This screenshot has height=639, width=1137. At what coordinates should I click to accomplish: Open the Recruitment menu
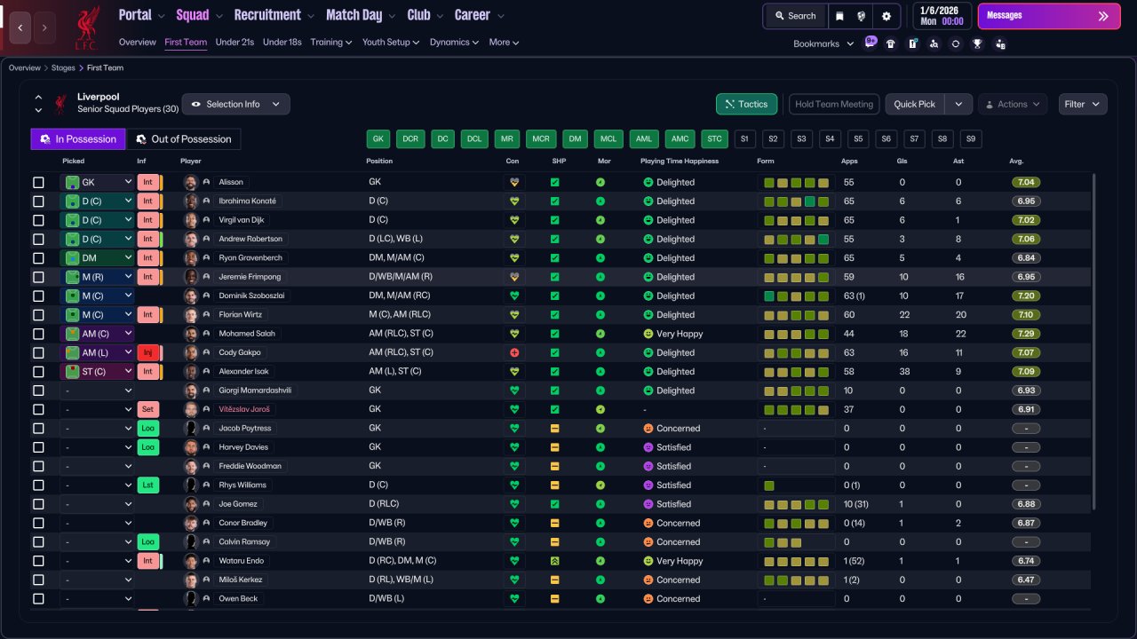click(273, 15)
